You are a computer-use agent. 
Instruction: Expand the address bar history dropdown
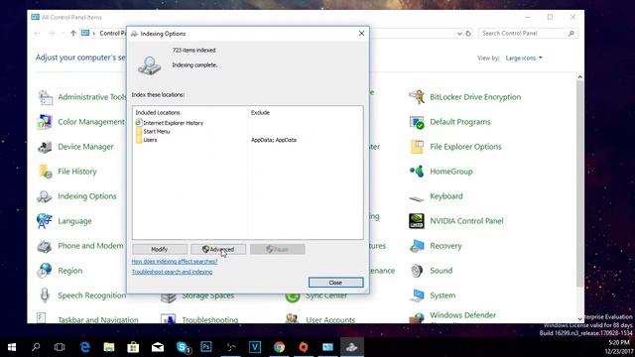tap(459, 34)
